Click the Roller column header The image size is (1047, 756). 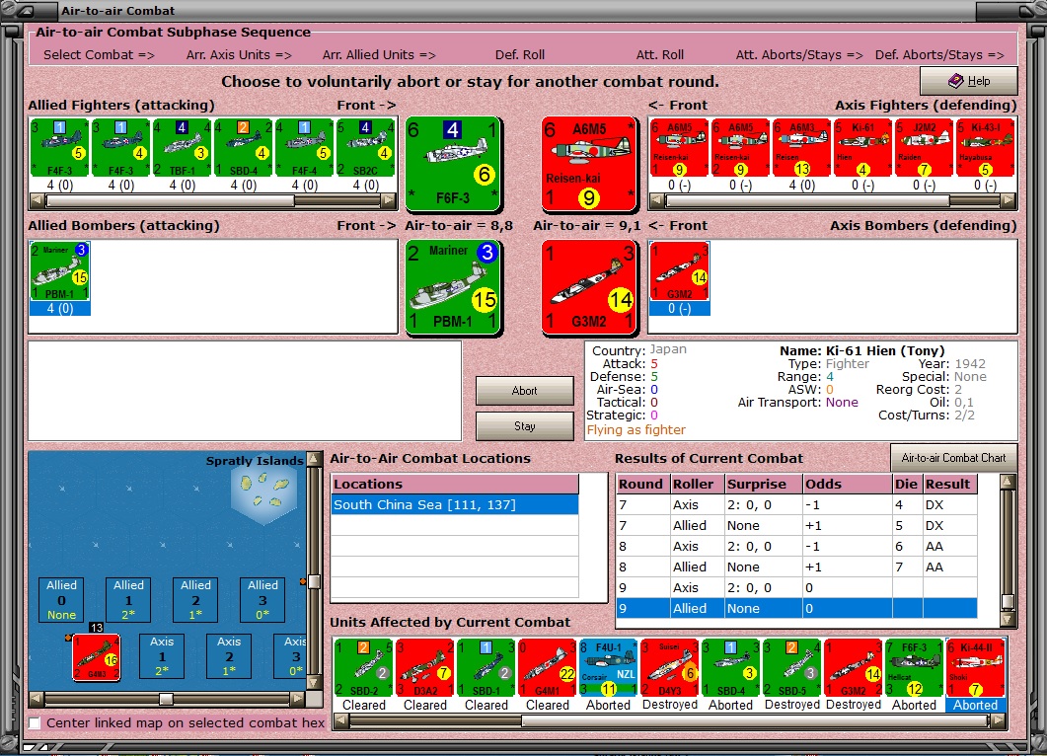point(698,485)
